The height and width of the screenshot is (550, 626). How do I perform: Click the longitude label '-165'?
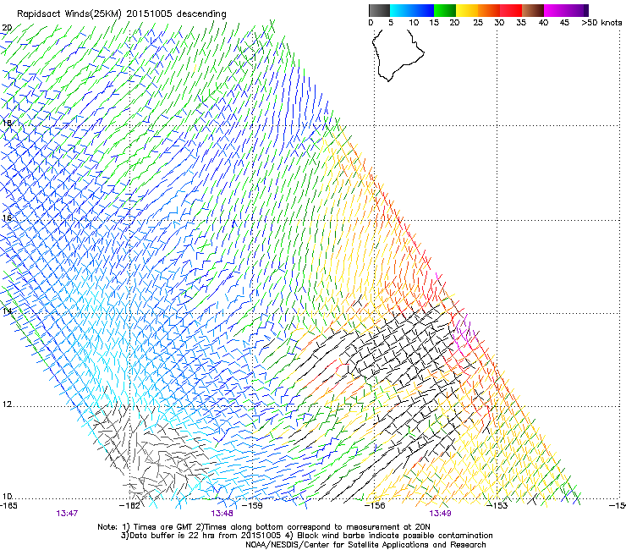pos(8,506)
